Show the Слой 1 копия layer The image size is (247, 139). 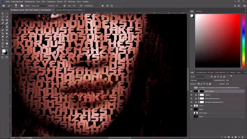(191, 113)
